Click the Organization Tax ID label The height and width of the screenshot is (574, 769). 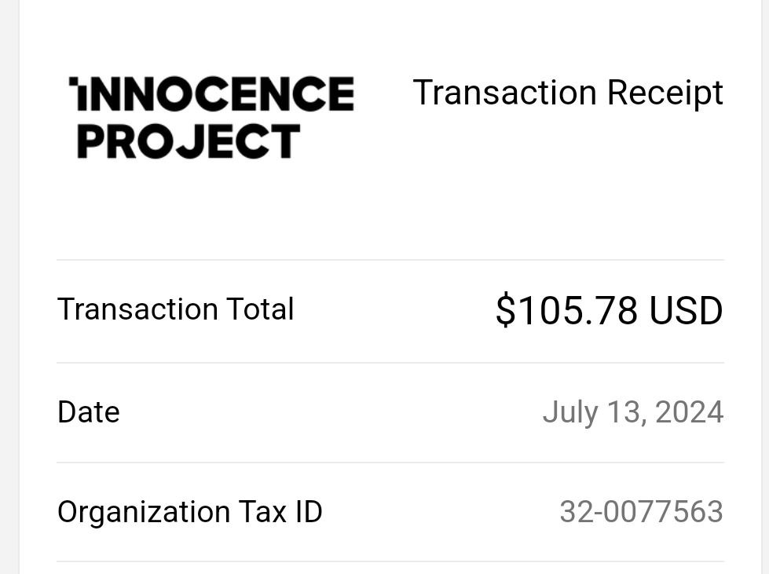pos(190,512)
